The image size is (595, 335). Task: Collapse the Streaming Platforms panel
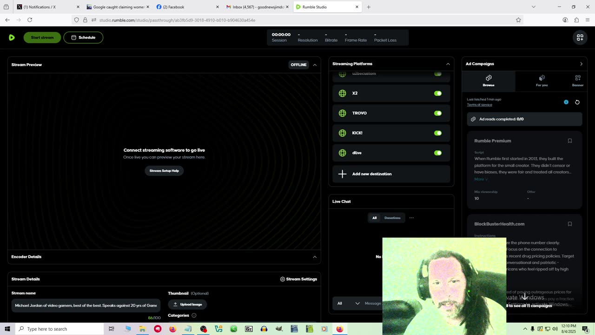click(x=448, y=64)
